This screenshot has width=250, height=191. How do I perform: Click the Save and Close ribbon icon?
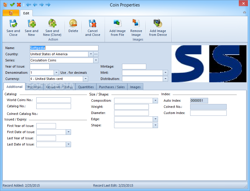coord(13,24)
